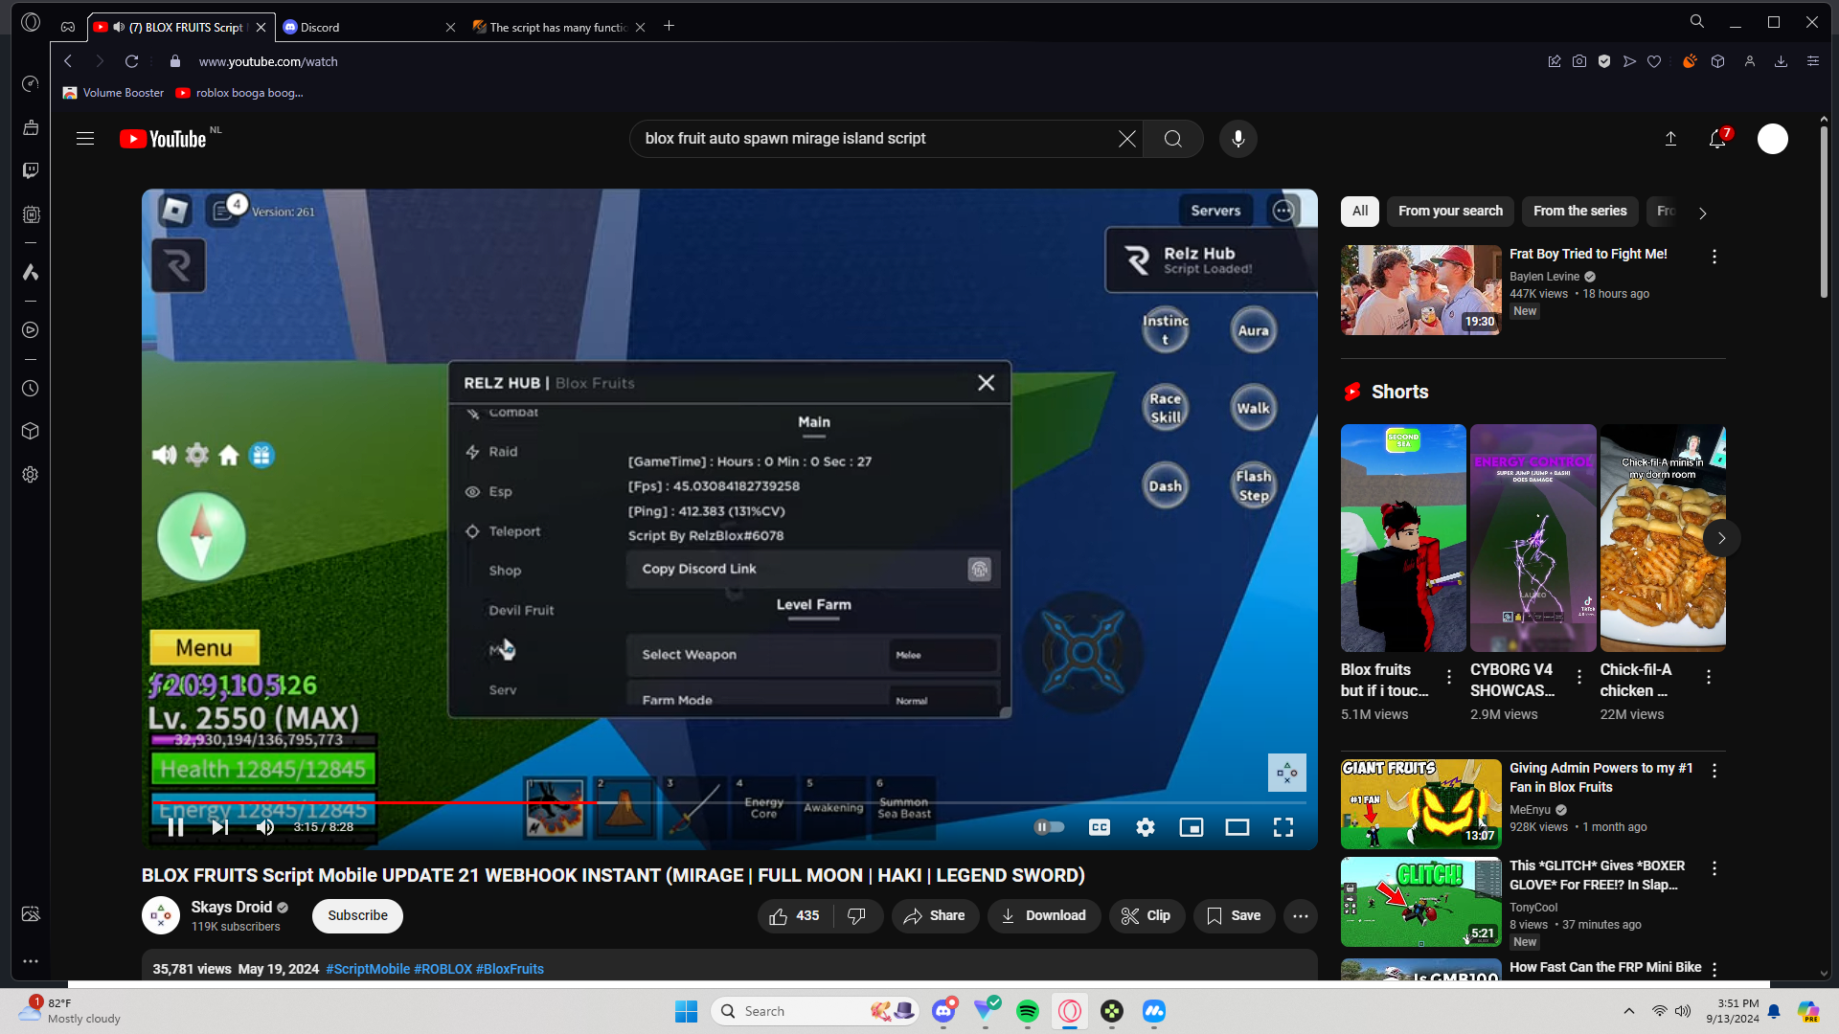Select the From the series chip
This screenshot has width=1839, height=1034.
1580,212
